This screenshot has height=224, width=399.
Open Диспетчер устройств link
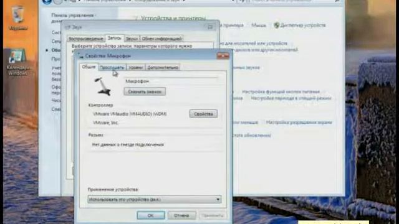click(303, 25)
